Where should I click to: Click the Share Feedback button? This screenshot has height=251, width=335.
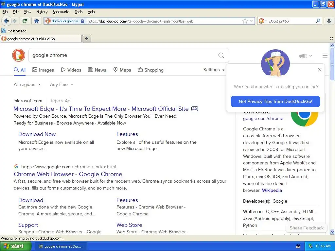(x=307, y=228)
